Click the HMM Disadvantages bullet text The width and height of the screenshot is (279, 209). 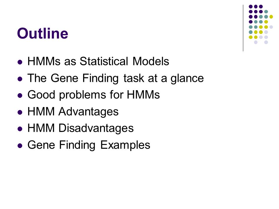[x=81, y=128]
